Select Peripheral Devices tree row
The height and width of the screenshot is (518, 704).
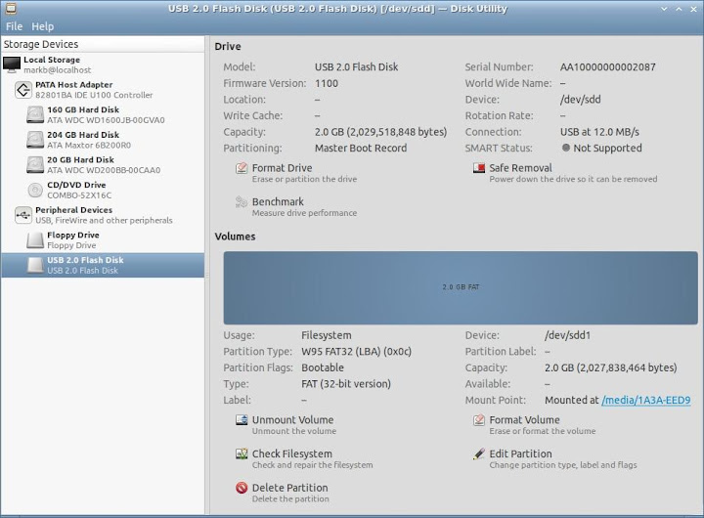103,215
